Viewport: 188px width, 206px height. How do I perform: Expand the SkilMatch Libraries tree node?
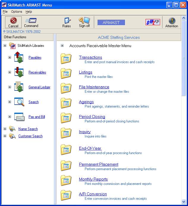coord(5,46)
